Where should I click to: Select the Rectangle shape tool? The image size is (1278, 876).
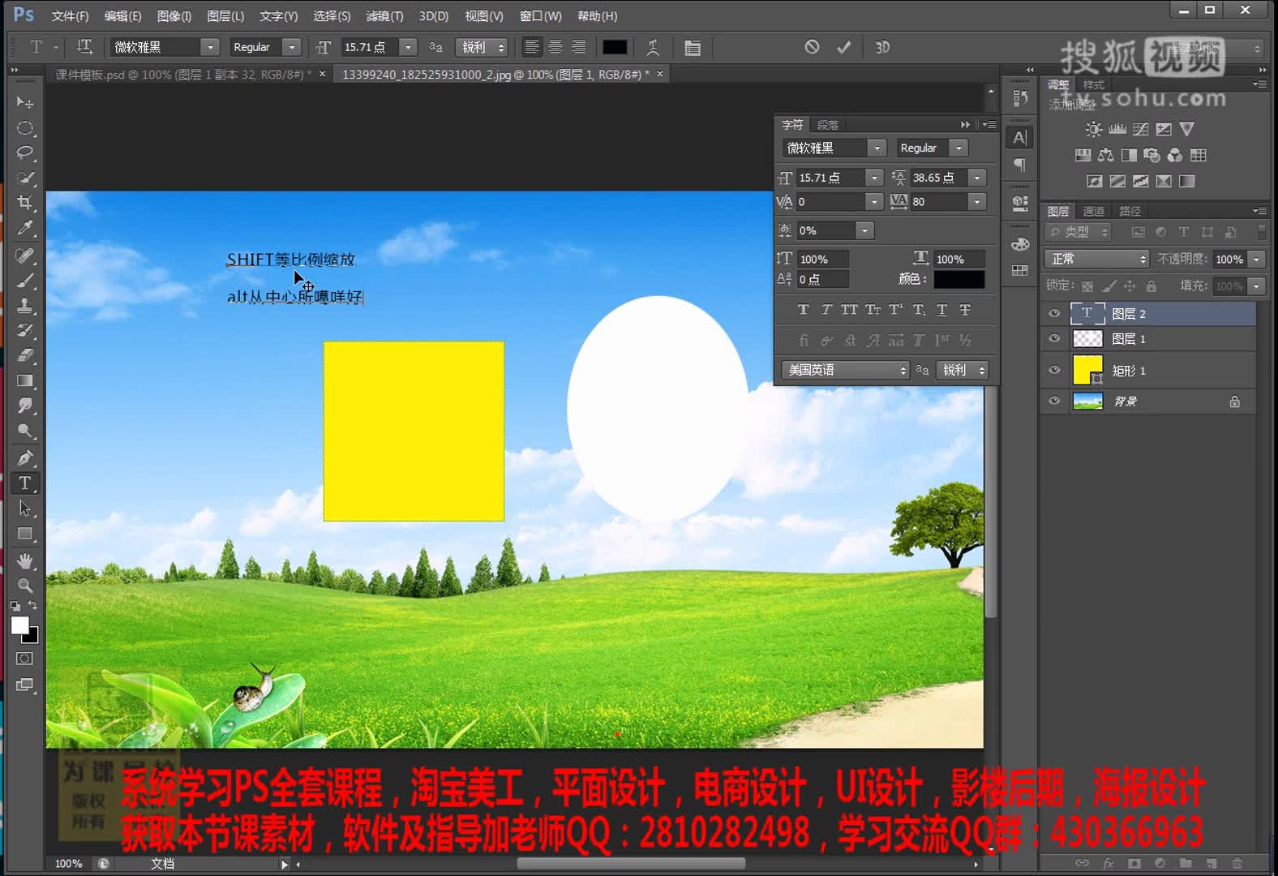pyautogui.click(x=25, y=534)
